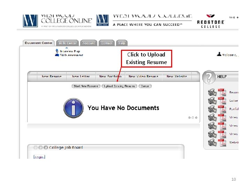The image size is (251, 188).
Task: Click the Letter help link text
Action: (234, 101)
